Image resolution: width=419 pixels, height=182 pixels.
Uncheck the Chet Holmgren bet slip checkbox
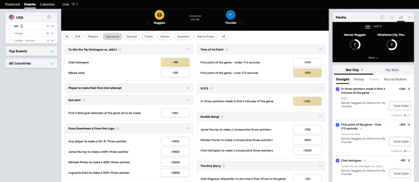[x=338, y=161]
